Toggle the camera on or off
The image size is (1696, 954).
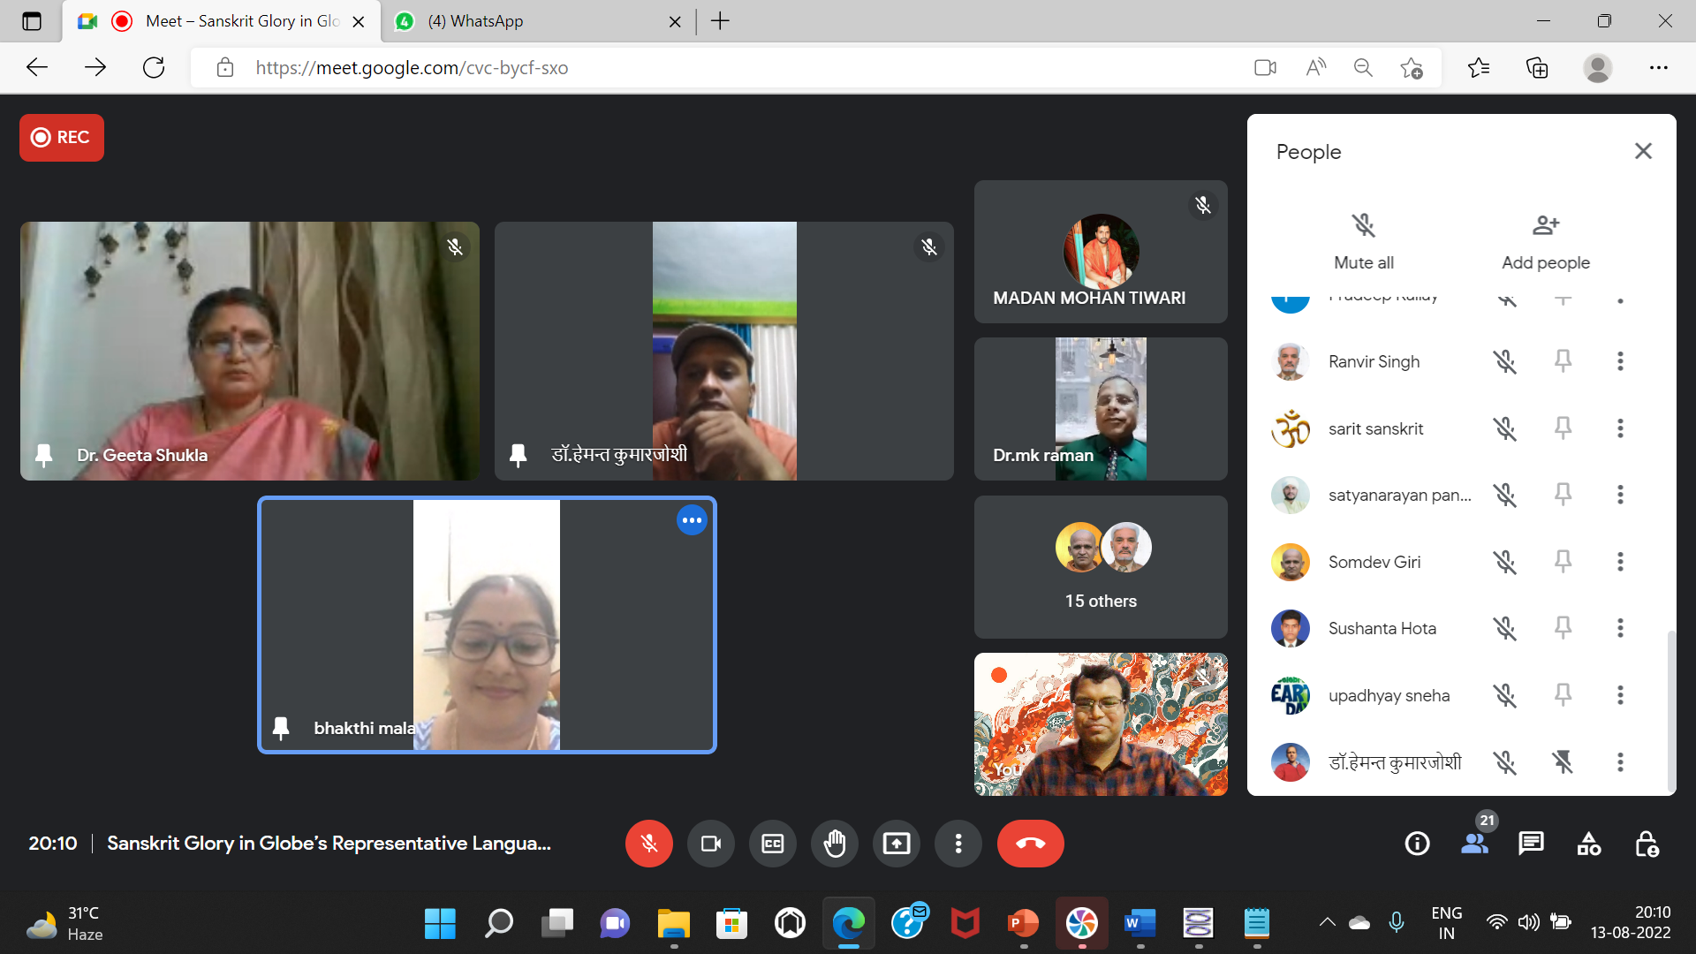(x=710, y=844)
